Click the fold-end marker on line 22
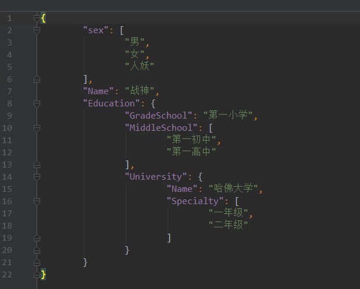Viewport: 360px width, 289px height. click(x=37, y=274)
